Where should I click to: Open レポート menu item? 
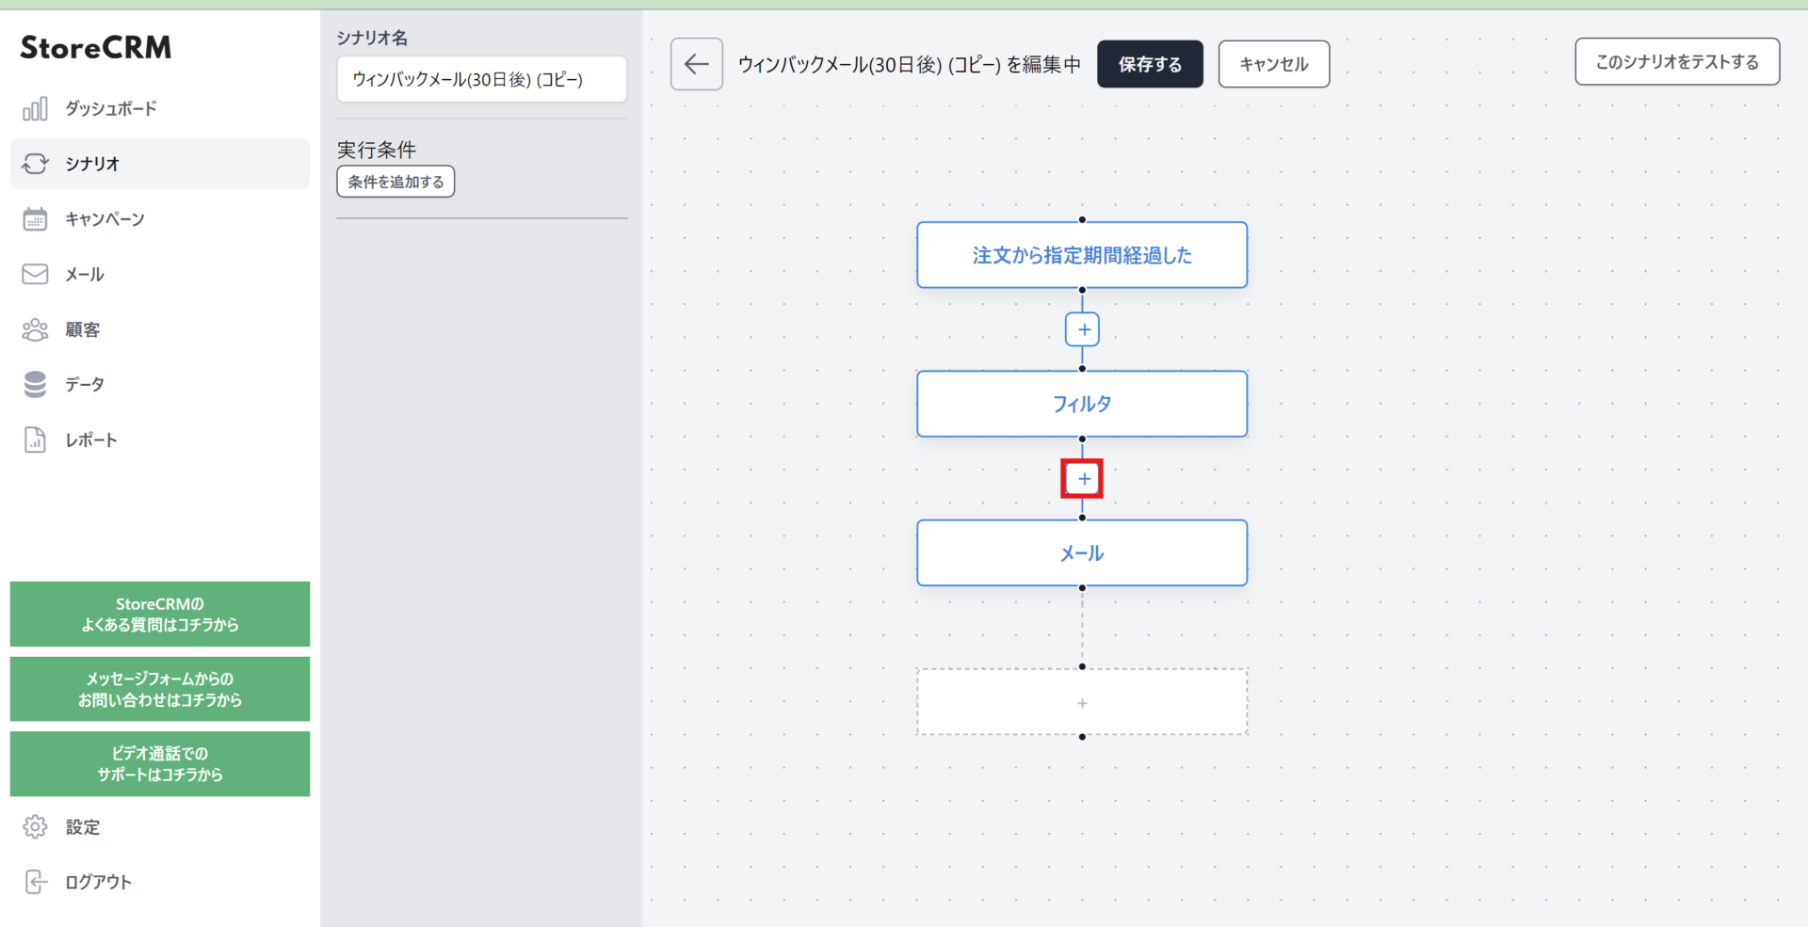[x=160, y=440]
